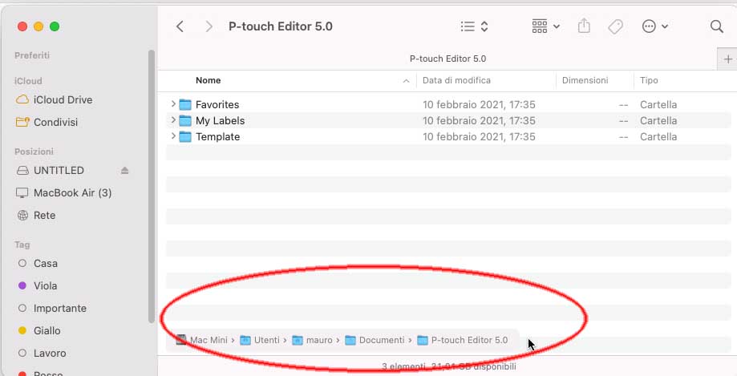Viewport: 737px width, 376px height.
Task: Click the Rete globe icon
Action: (x=22, y=216)
